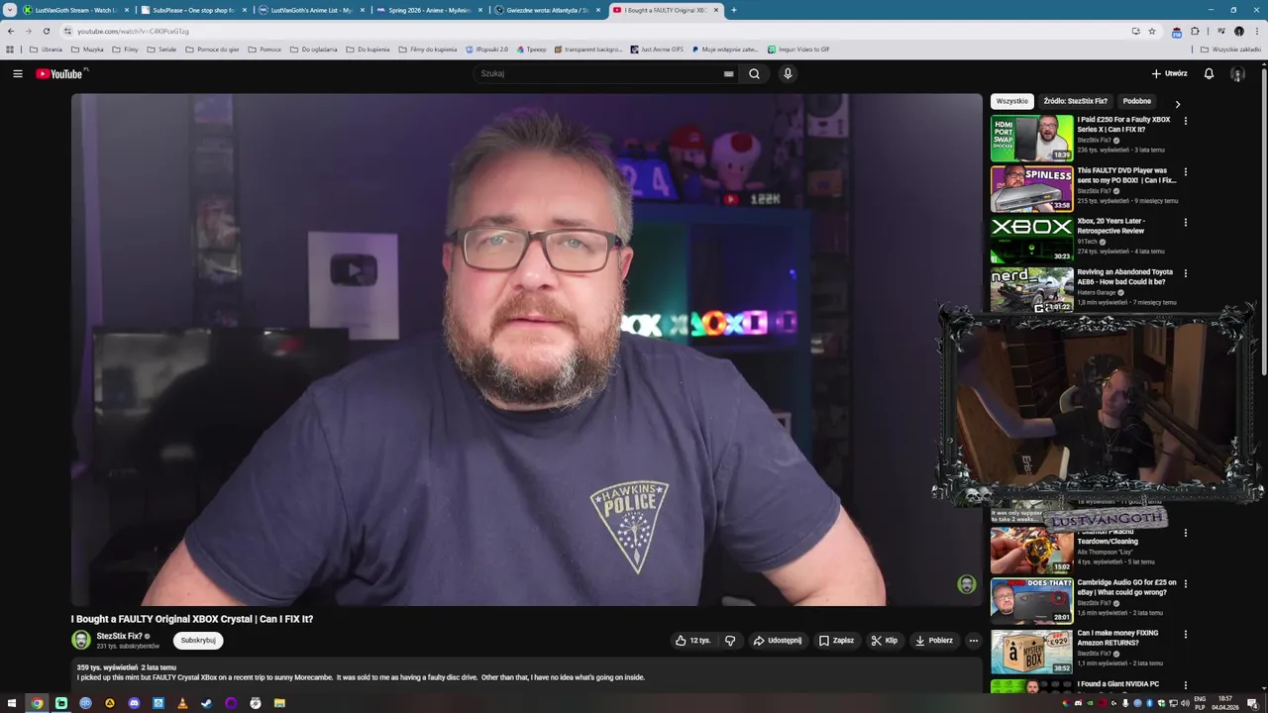
Task: Switch to LustVanGoth's Anime List tab
Action: point(312,10)
